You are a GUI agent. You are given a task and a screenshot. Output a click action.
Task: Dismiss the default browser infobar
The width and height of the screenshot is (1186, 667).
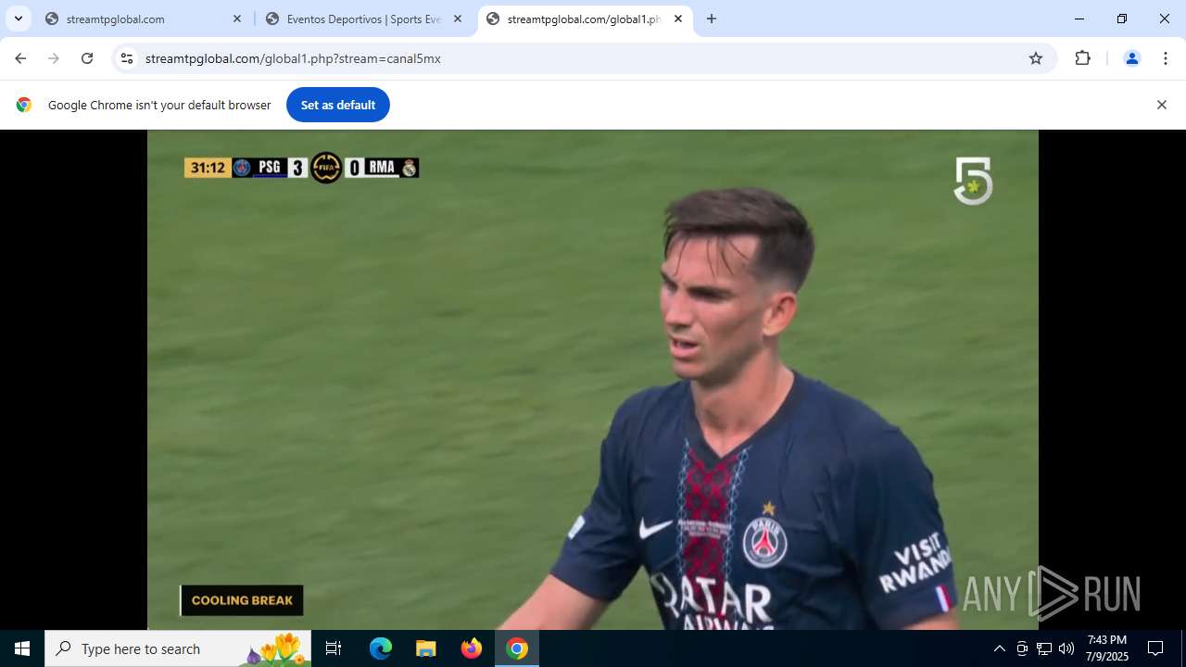[1161, 105]
